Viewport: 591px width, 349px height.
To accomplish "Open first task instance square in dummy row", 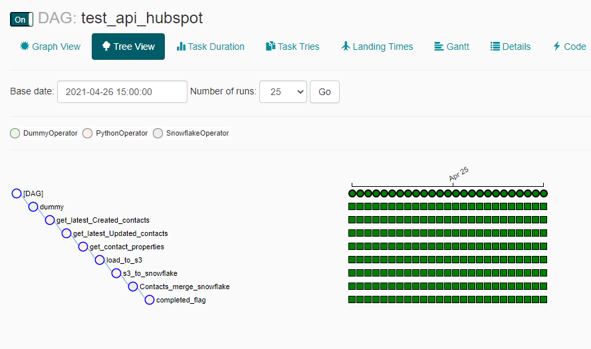I will coord(352,207).
